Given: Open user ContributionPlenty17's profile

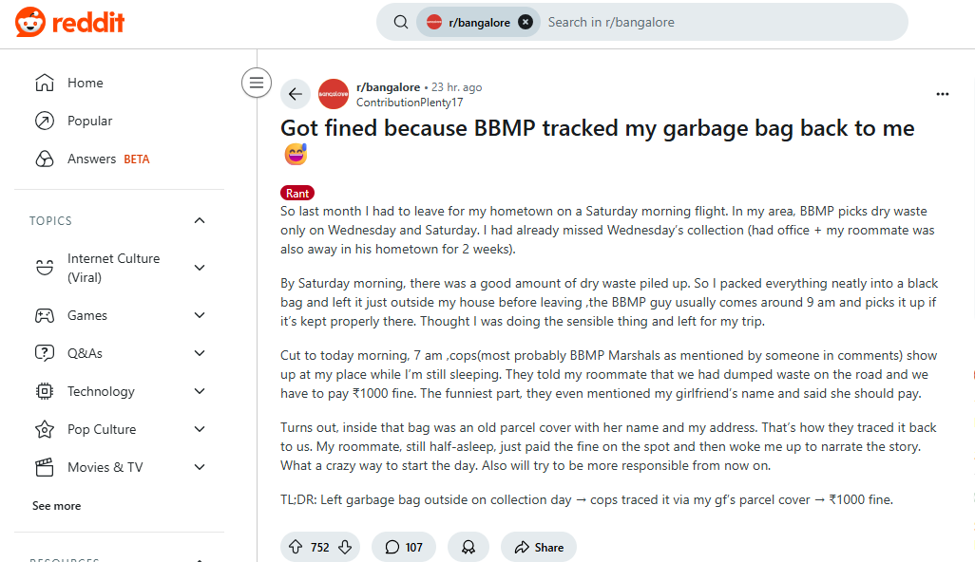Looking at the screenshot, I should coord(410,102).
